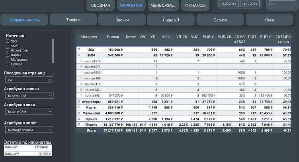
Task: Expand the Агрегаторы row plus icon
Action: pos(79,102)
